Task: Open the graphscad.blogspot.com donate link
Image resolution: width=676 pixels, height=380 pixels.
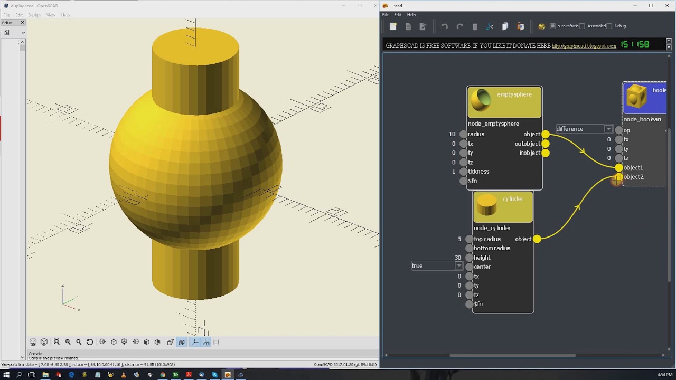Action: [584, 46]
